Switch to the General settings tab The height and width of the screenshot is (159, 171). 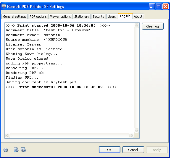tap(14, 17)
